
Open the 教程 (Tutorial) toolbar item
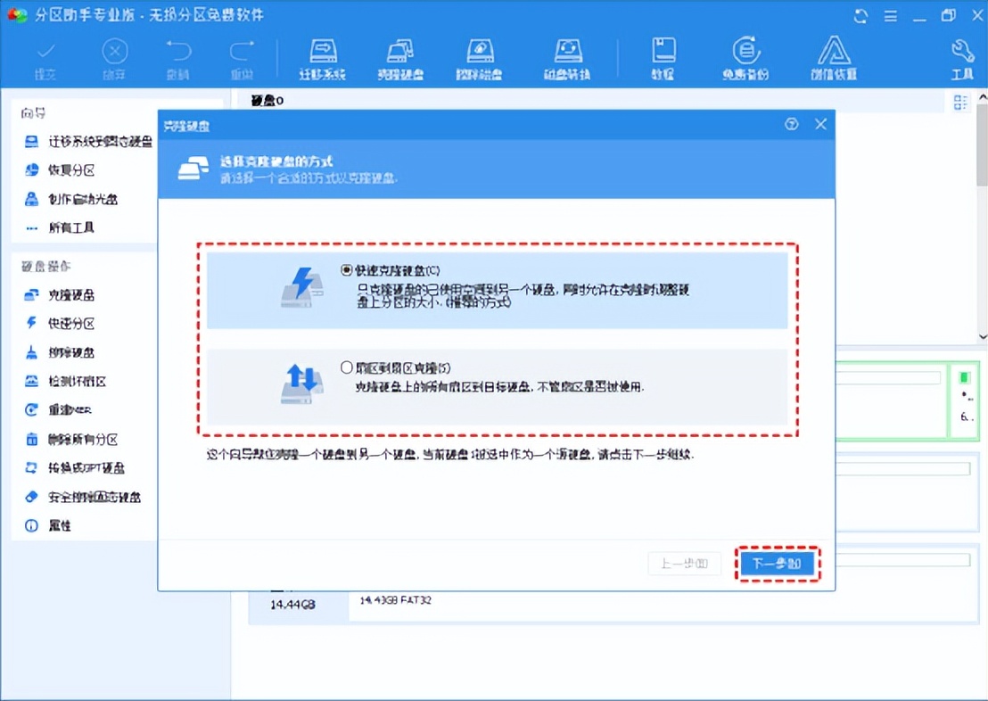[663, 55]
